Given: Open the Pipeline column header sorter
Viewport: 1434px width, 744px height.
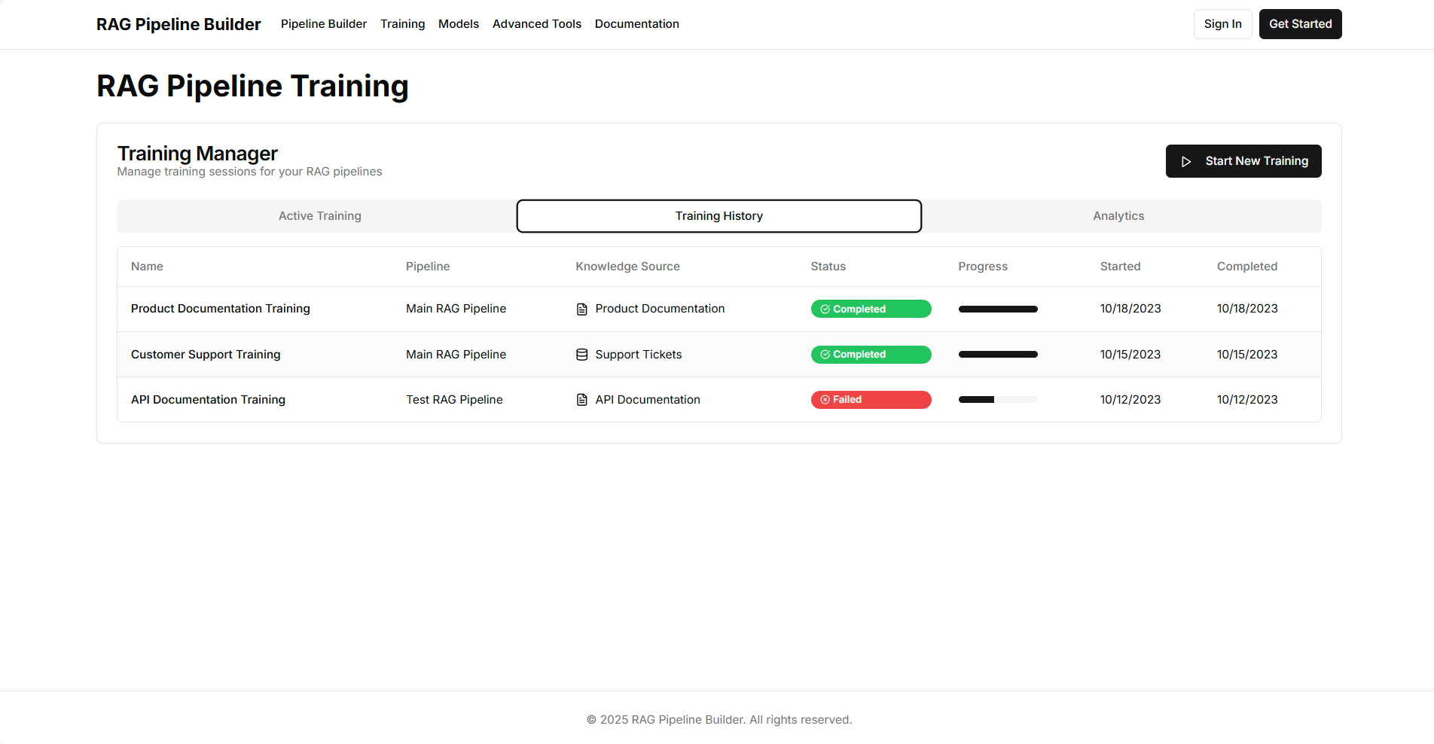Looking at the screenshot, I should 427,266.
